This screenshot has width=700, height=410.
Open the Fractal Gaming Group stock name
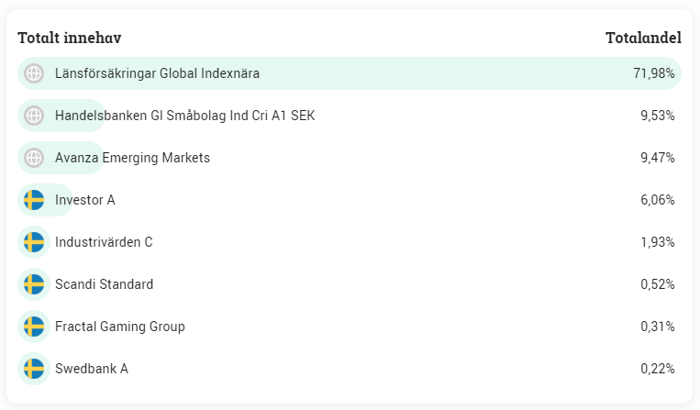119,327
